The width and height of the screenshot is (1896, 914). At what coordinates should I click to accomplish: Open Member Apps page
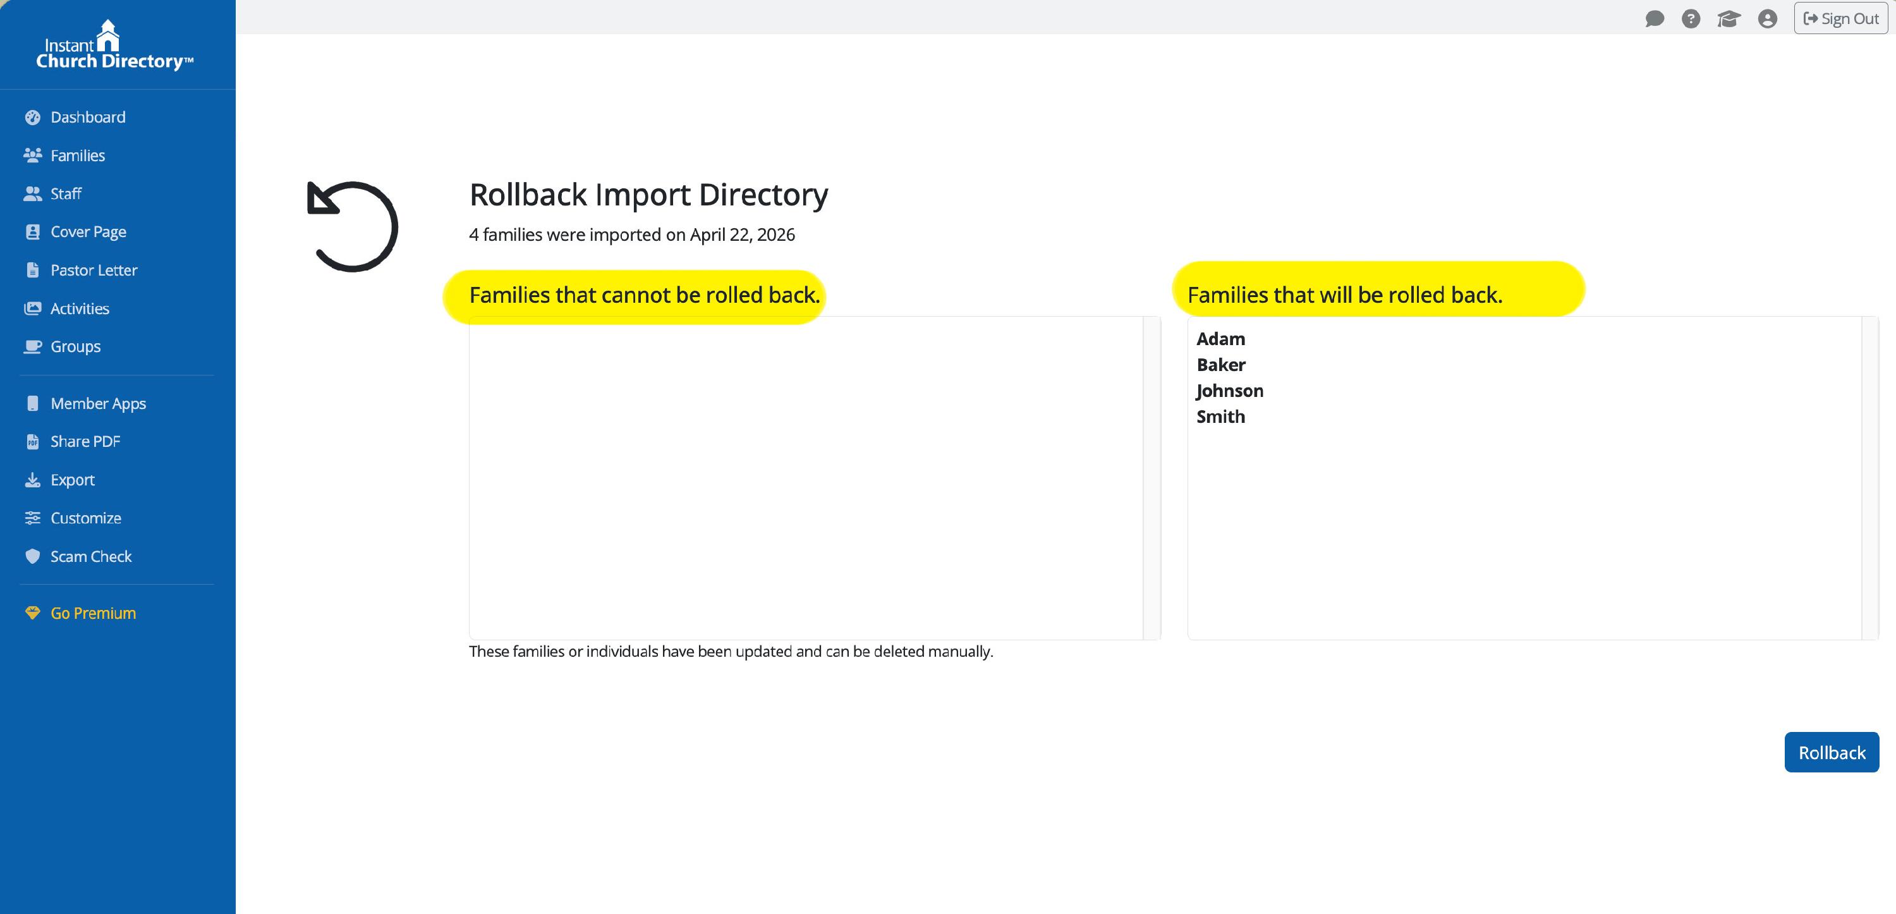coord(98,403)
